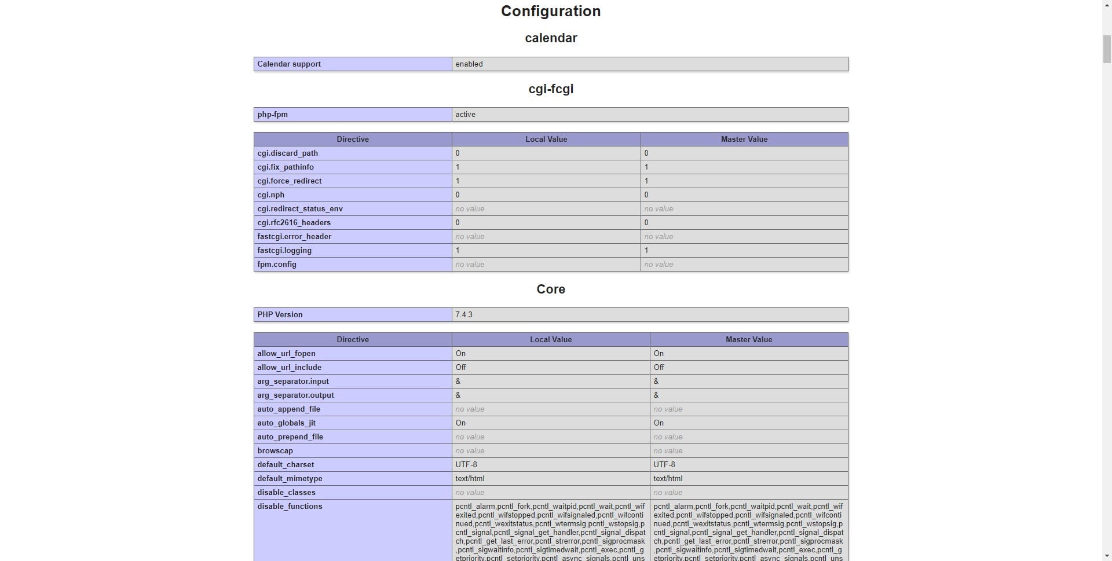Select the "auto_globals_jit" directive name
1112x561 pixels.
pyautogui.click(x=286, y=423)
